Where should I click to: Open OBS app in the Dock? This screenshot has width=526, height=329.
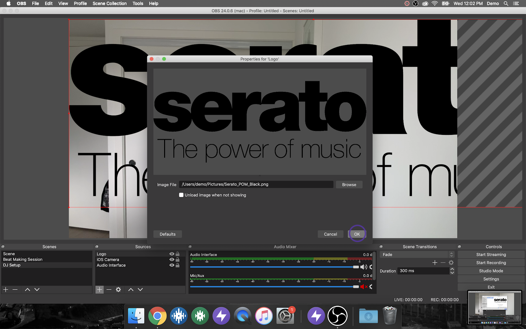pos(337,316)
